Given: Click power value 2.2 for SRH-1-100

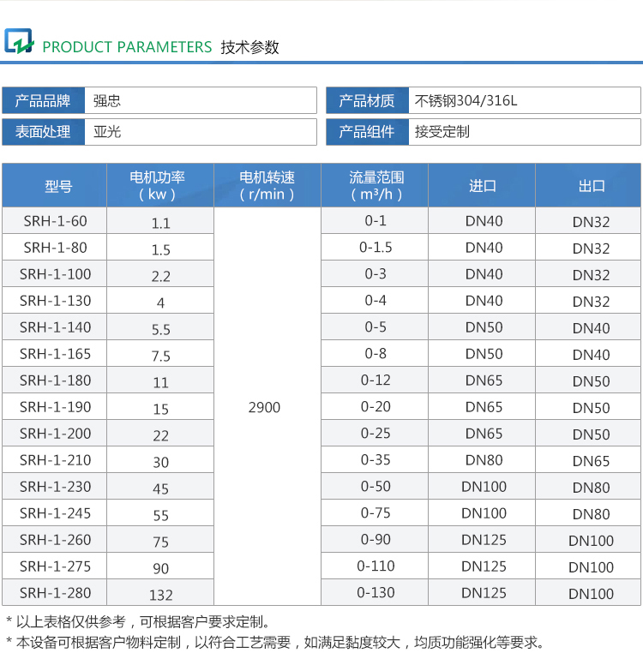Looking at the screenshot, I should (x=160, y=276).
